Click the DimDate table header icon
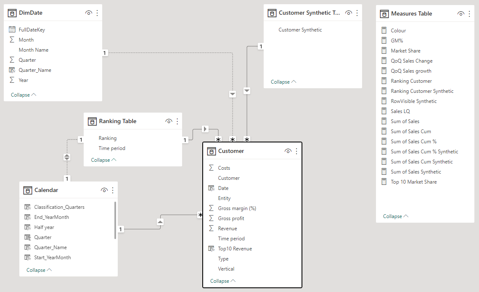The image size is (479, 292). (12, 13)
